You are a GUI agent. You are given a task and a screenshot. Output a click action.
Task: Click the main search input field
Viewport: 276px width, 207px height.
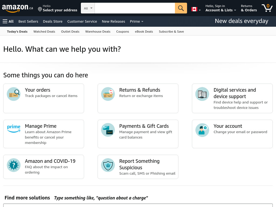coord(135,8)
